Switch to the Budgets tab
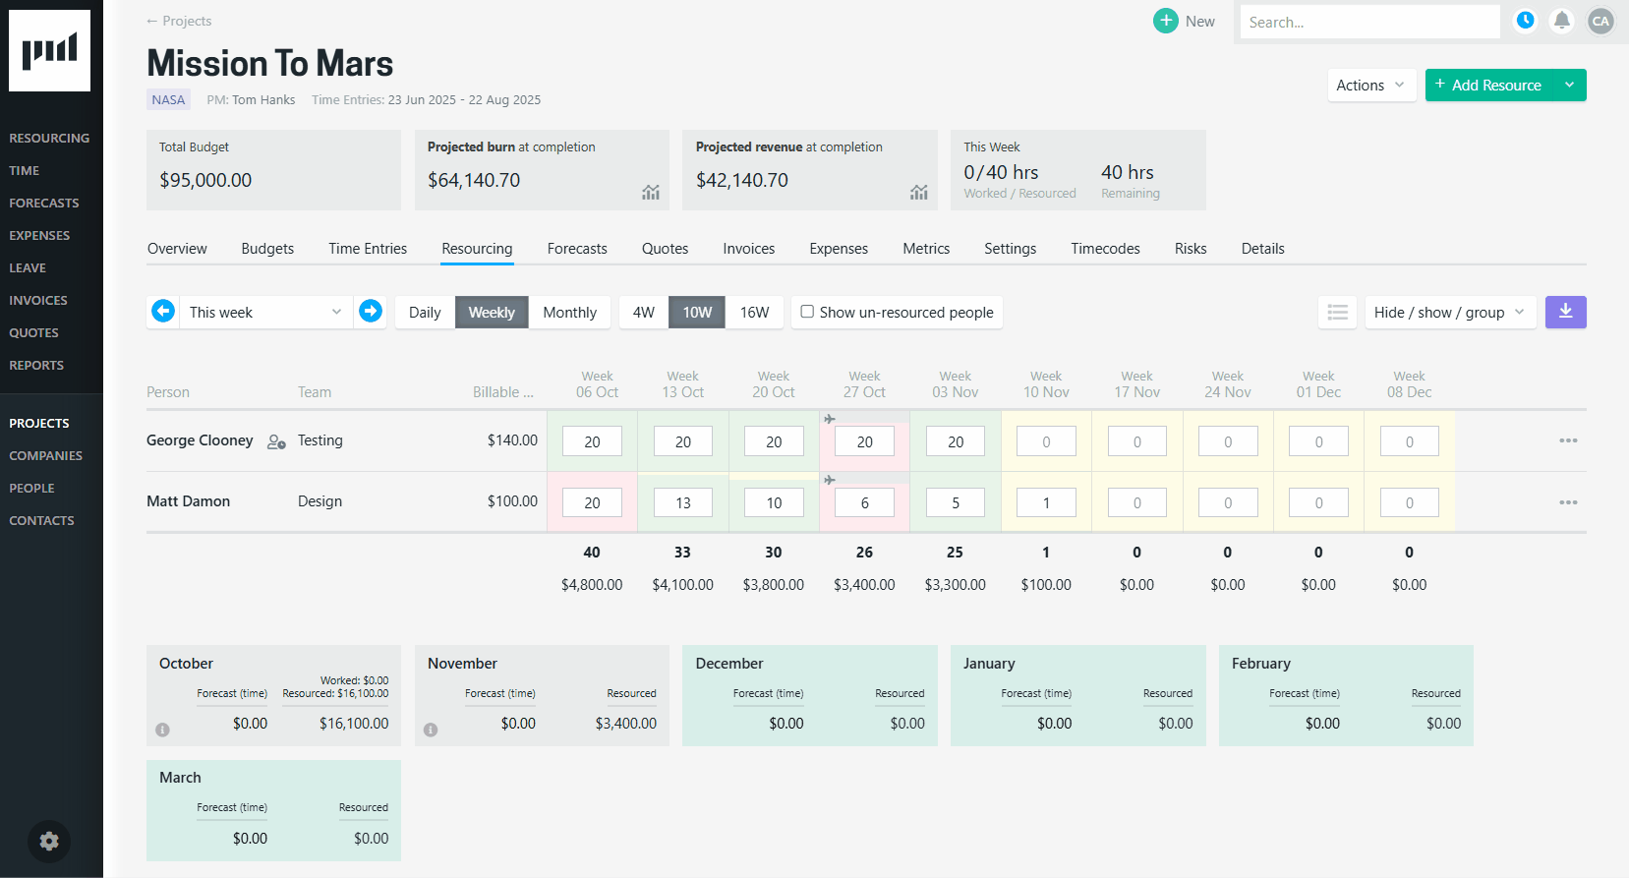 [267, 249]
